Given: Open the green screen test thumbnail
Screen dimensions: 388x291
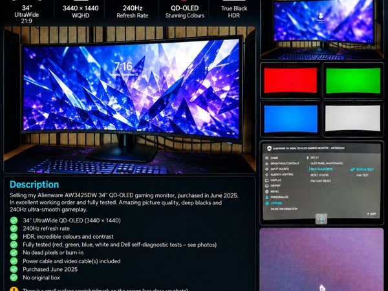Looking at the screenshot, I should (x=353, y=80).
